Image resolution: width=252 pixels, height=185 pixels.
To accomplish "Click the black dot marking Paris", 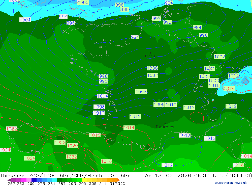I will (150, 53).
